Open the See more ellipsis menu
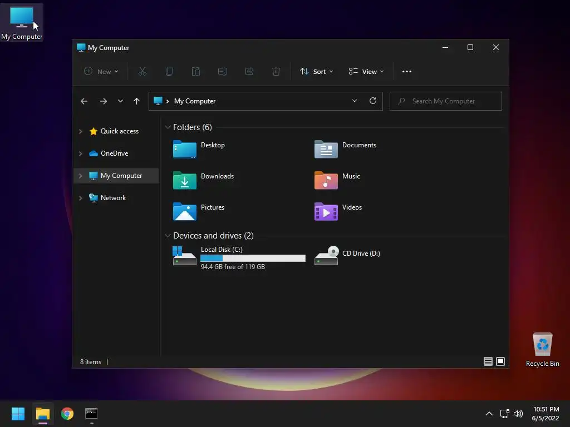Viewport: 570px width, 427px height. tap(407, 72)
